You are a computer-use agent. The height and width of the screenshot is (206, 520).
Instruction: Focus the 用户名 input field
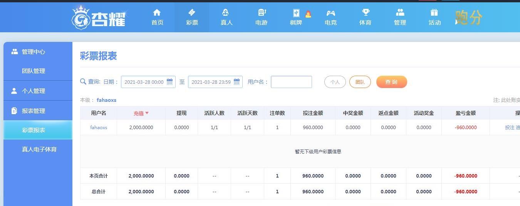291,82
